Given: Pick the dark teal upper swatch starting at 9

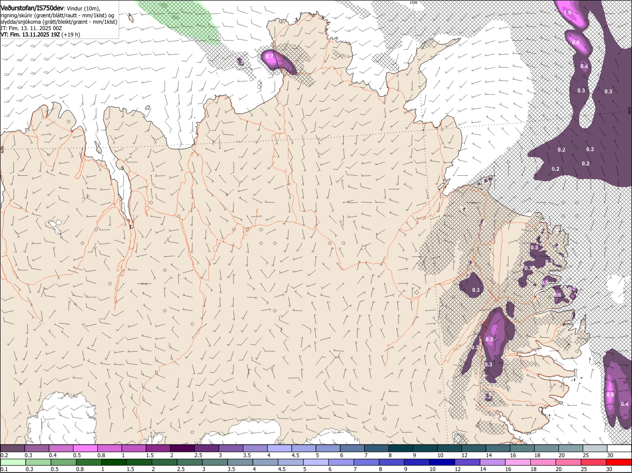Looking at the screenshot, I should tap(425, 448).
